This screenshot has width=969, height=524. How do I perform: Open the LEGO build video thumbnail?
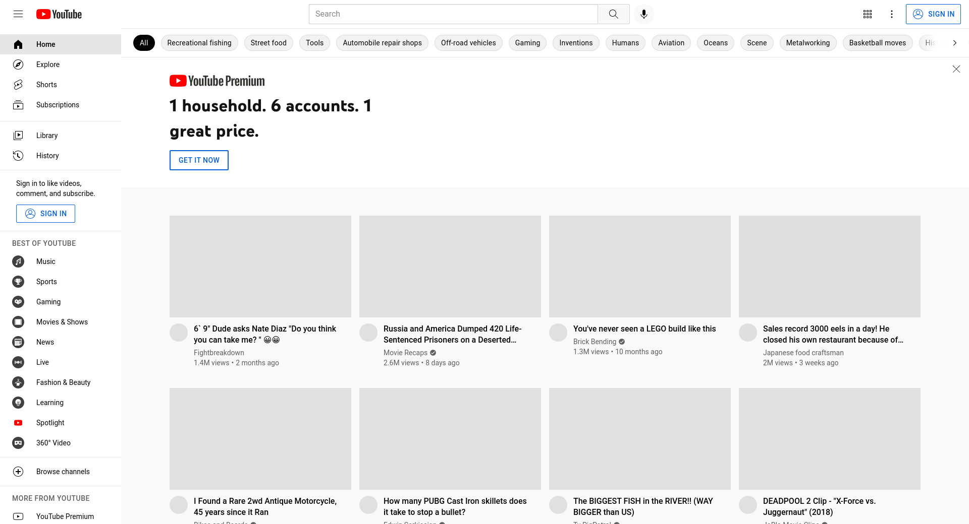point(640,267)
